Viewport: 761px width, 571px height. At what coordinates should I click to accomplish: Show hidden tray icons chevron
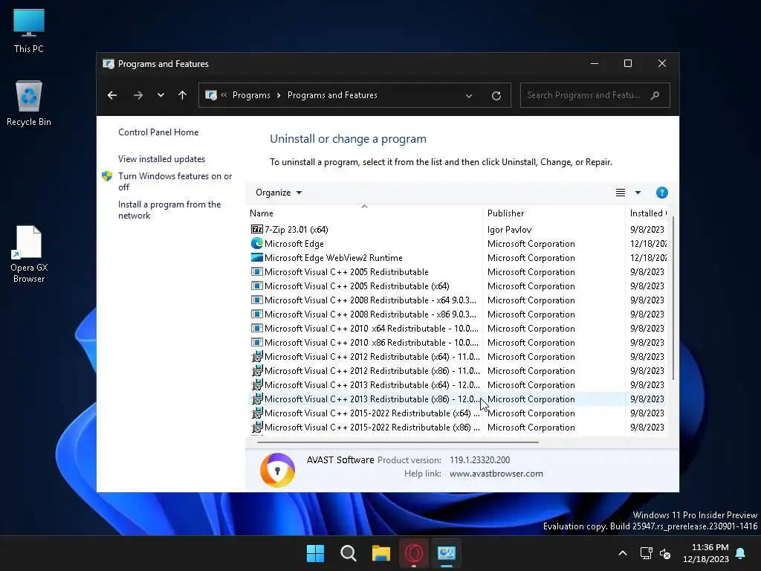623,553
